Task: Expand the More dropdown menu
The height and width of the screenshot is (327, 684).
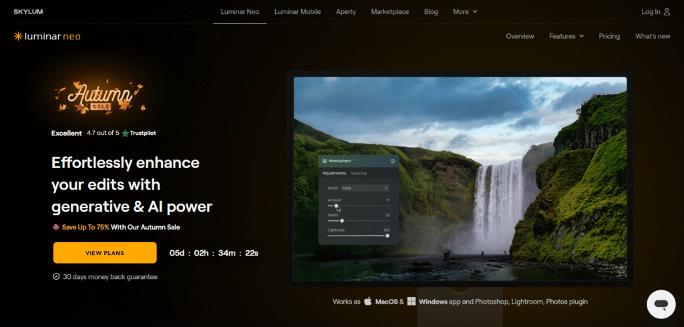Action: (465, 12)
